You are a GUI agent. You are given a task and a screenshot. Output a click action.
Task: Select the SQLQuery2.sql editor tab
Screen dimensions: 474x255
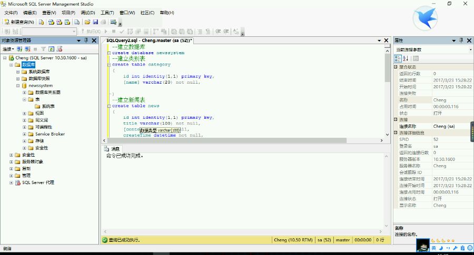(150, 40)
